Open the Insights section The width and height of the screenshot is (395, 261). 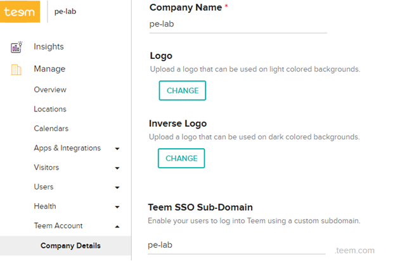[x=49, y=47]
